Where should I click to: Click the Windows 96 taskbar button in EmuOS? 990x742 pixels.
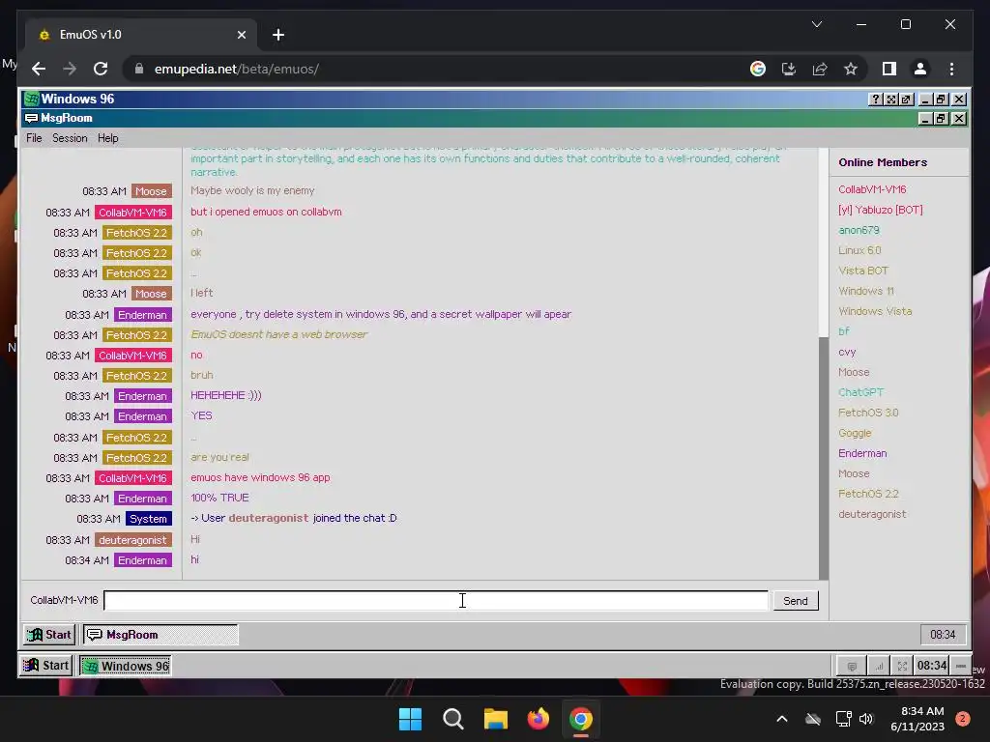125,666
